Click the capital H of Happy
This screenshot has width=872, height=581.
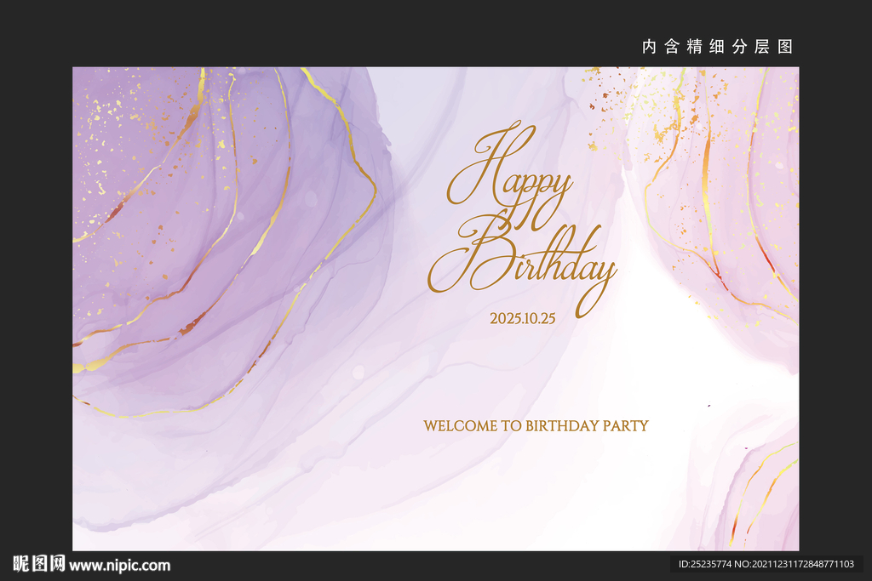point(490,167)
